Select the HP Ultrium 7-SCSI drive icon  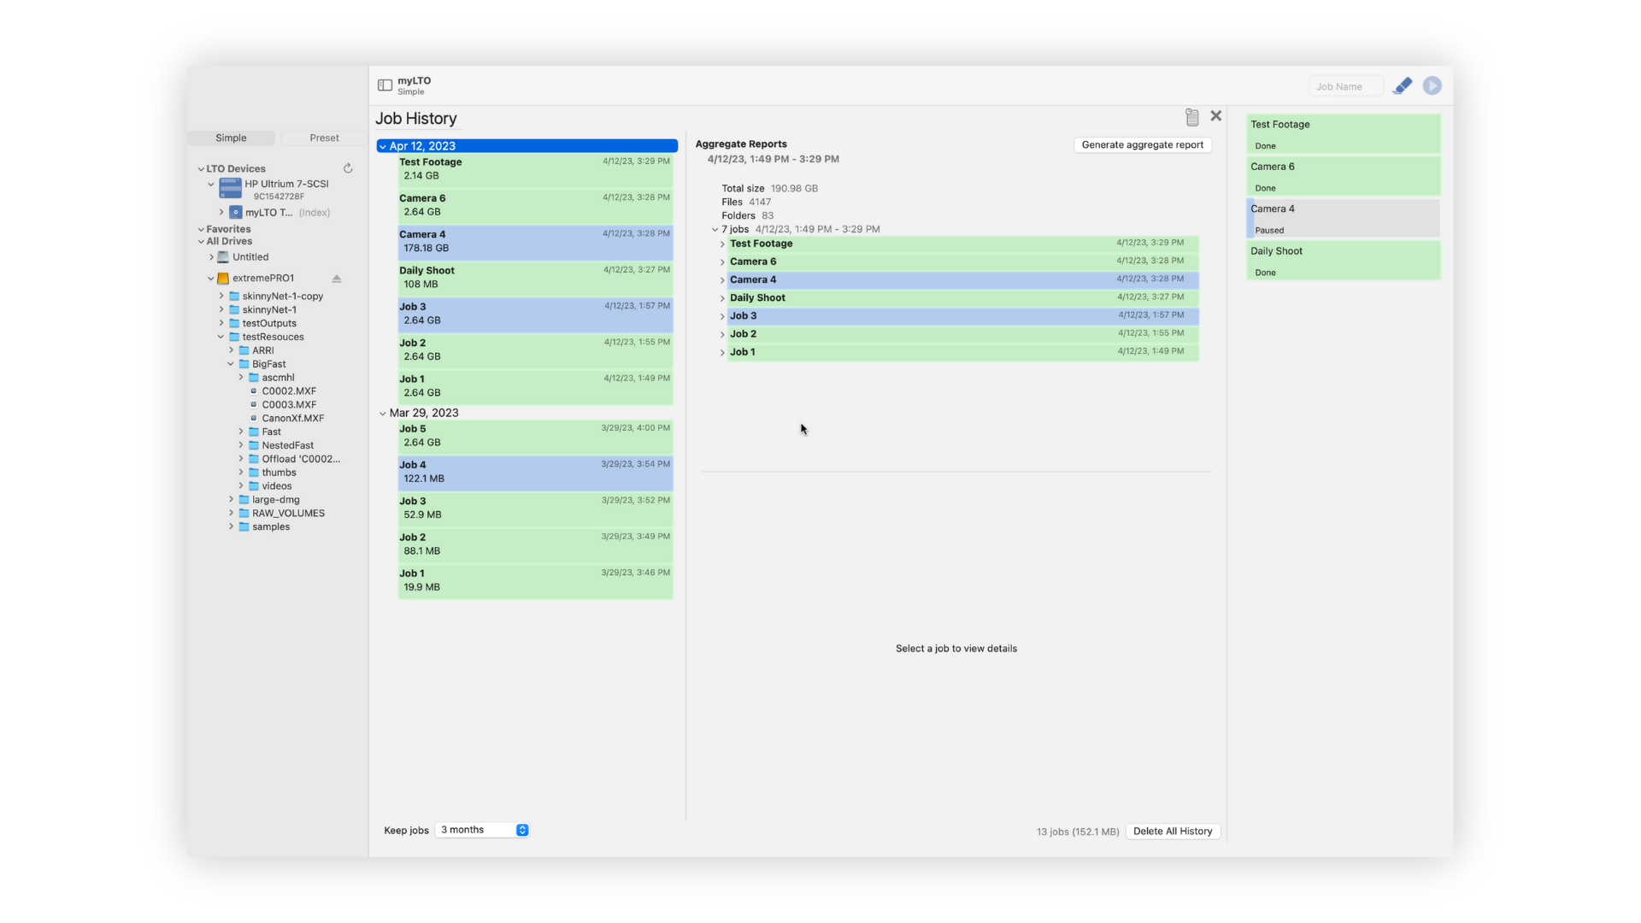pos(230,188)
